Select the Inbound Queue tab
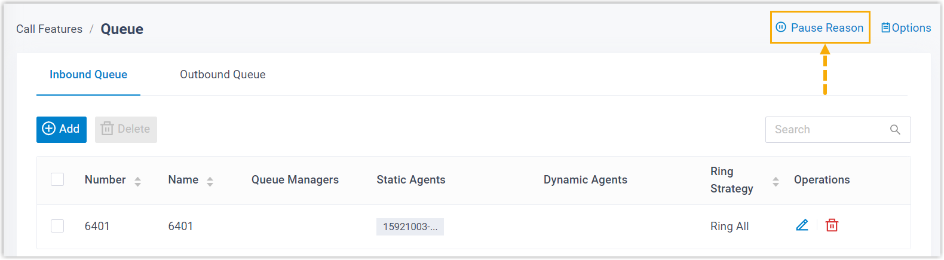The width and height of the screenshot is (944, 260). click(x=88, y=75)
